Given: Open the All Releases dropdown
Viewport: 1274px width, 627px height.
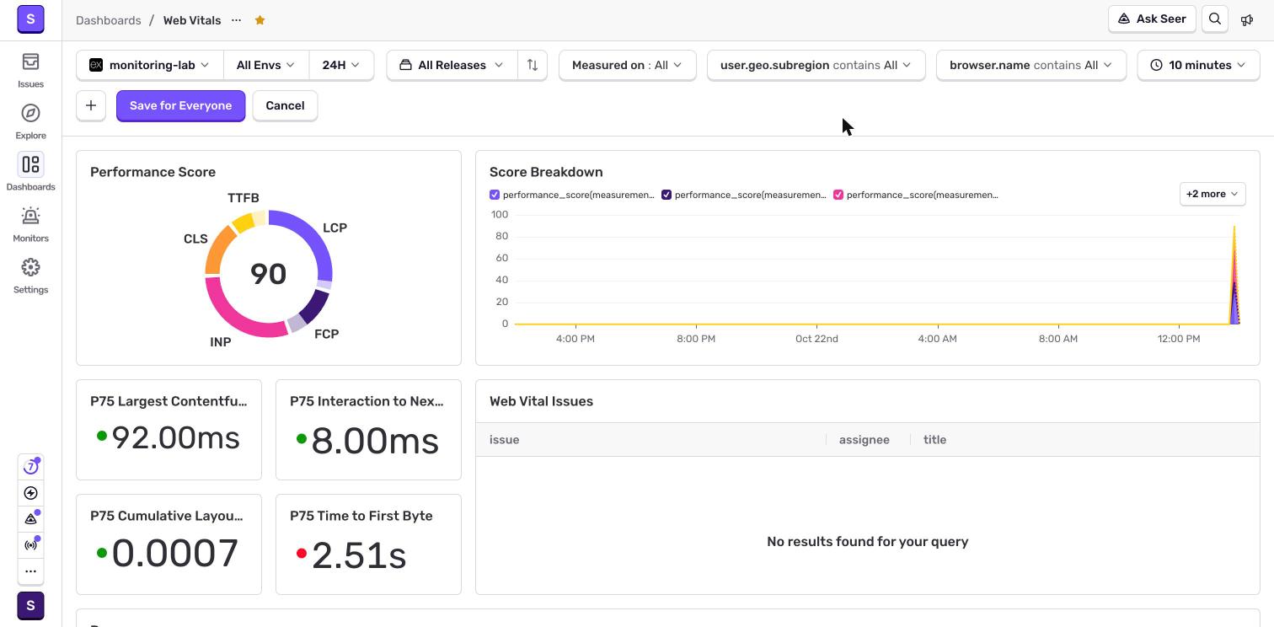Looking at the screenshot, I should tap(452, 65).
